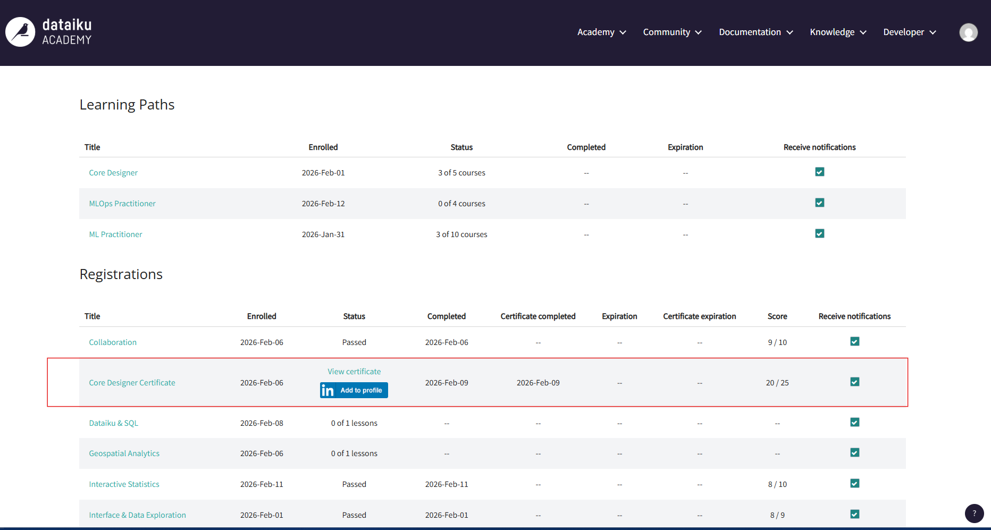Viewport: 991px width, 530px height.
Task: Click the '0 of 4 courses' status
Action: [x=461, y=204]
